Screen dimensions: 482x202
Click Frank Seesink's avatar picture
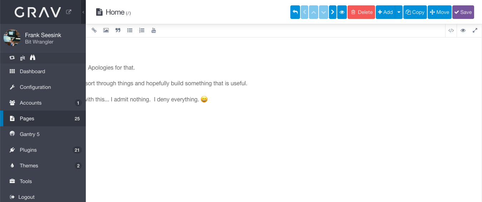[x=12, y=37]
